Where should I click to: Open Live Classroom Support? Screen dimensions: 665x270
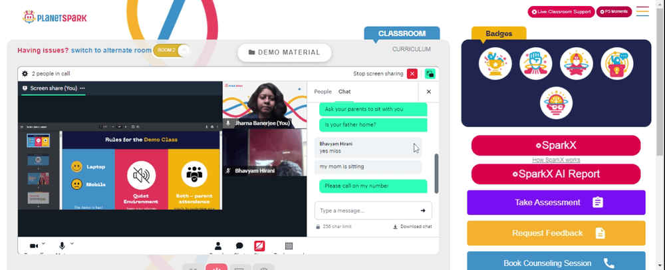561,12
